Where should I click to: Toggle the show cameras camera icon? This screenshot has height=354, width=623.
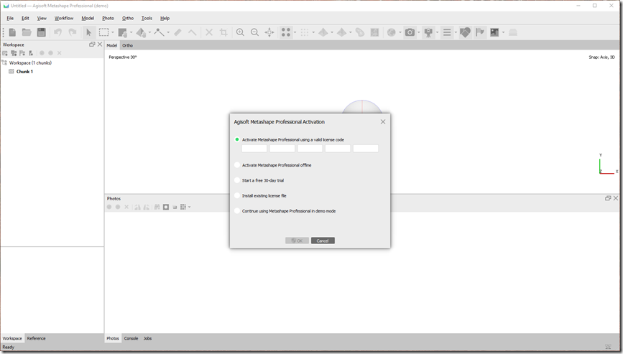(410, 32)
